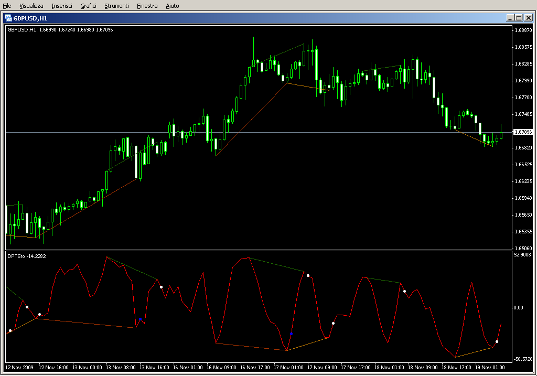Open the Visualizza menu
This screenshot has height=376, width=537.
click(31, 6)
